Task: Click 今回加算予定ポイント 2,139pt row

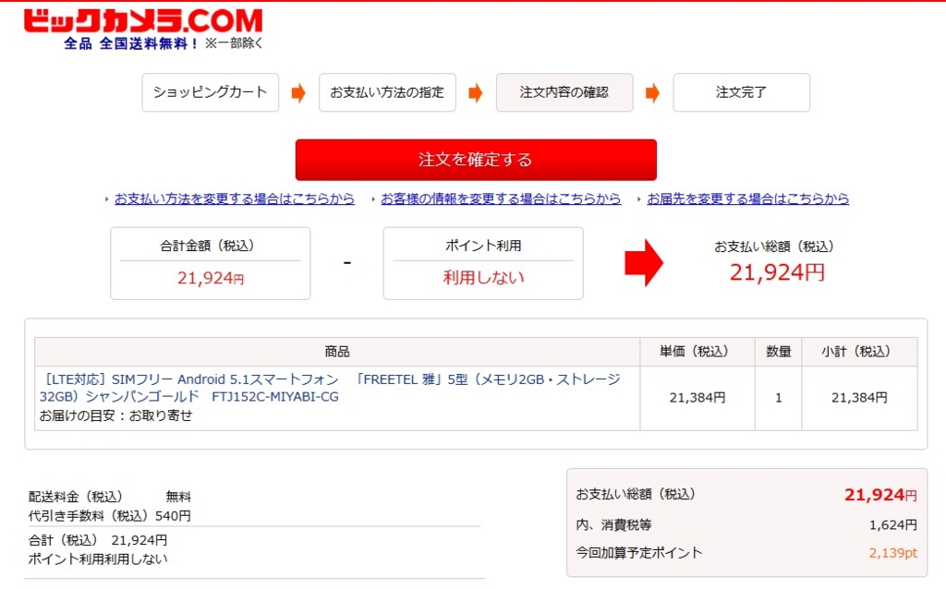Action: (x=746, y=553)
